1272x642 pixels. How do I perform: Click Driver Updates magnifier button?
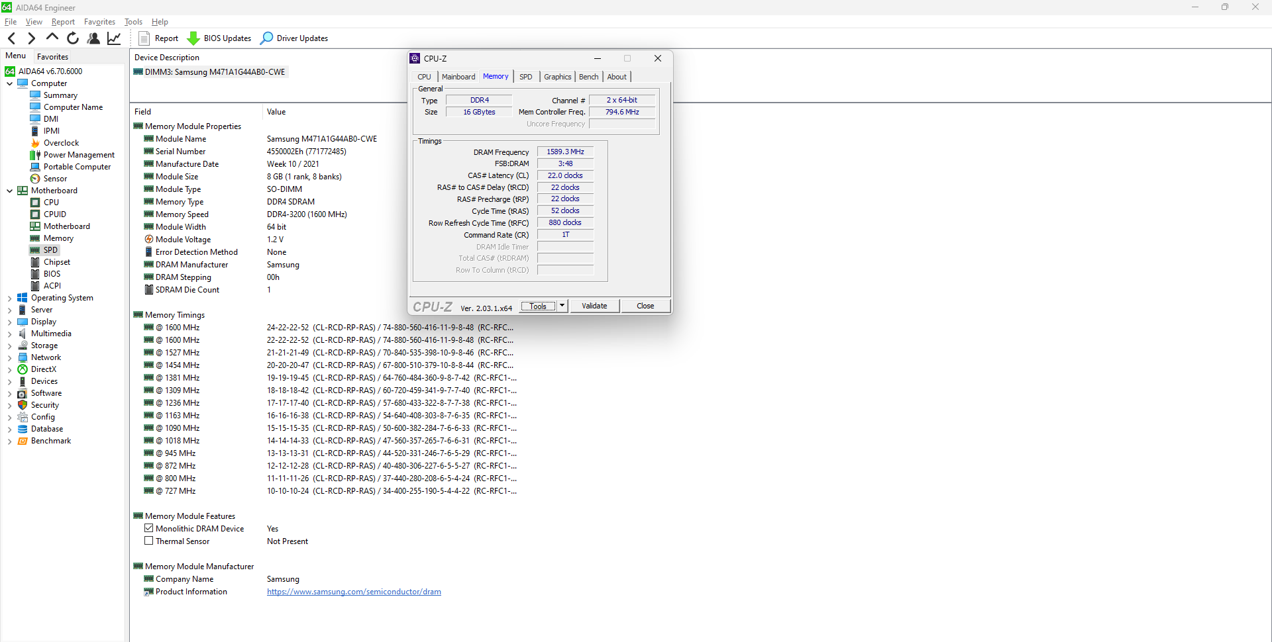click(x=294, y=38)
